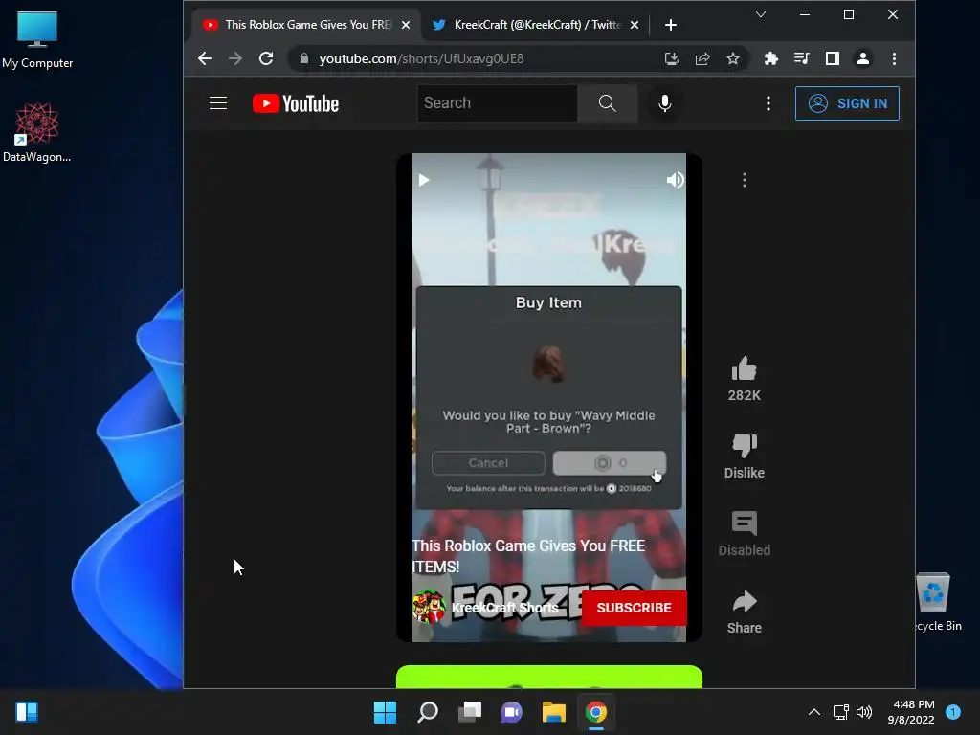Open the Chrome extensions puzzle icon
This screenshot has width=980, height=735.
coord(771,58)
